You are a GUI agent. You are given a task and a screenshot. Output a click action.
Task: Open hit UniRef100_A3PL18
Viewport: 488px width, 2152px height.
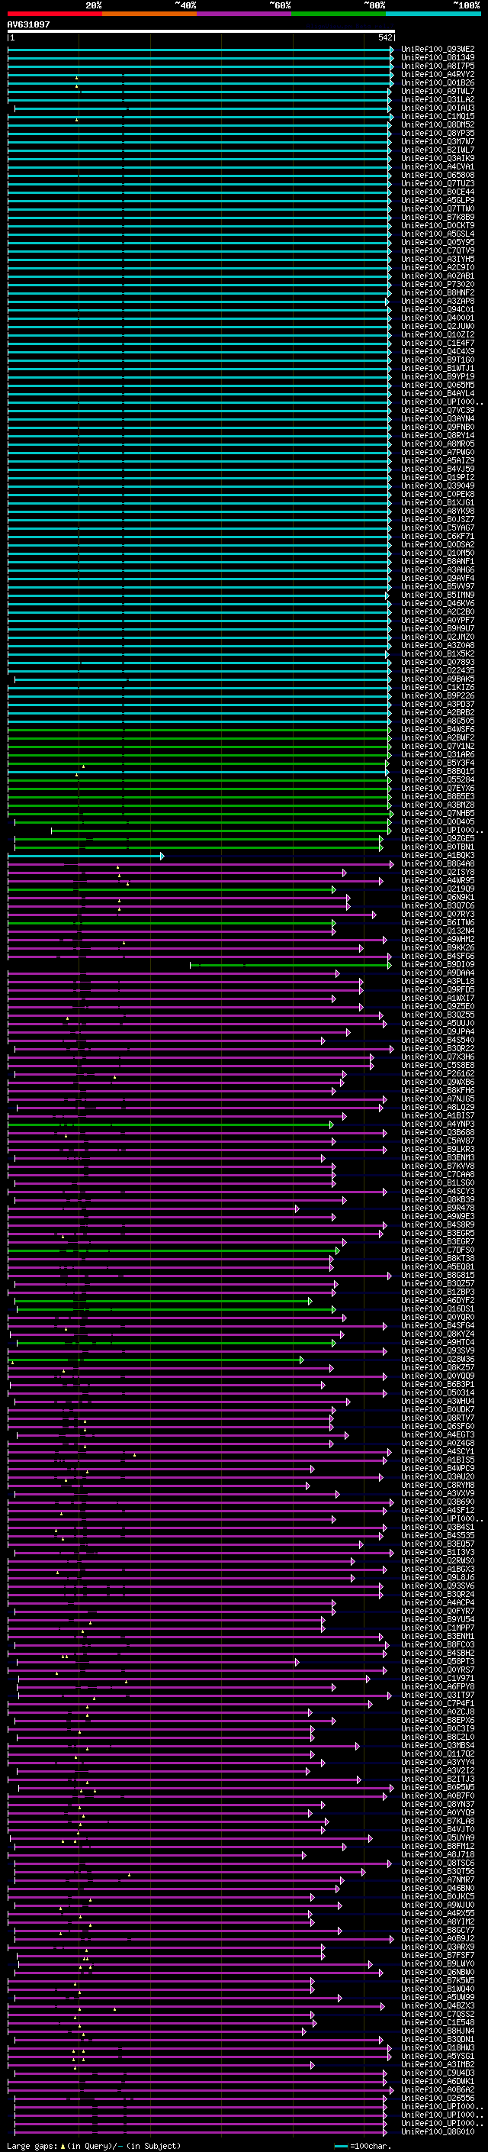pos(438,981)
